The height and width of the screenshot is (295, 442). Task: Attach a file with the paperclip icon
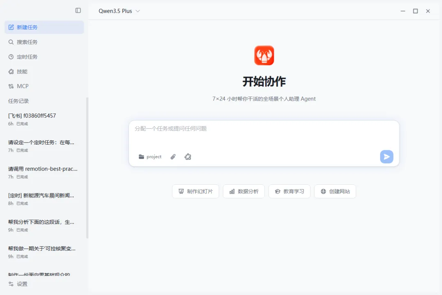(173, 157)
